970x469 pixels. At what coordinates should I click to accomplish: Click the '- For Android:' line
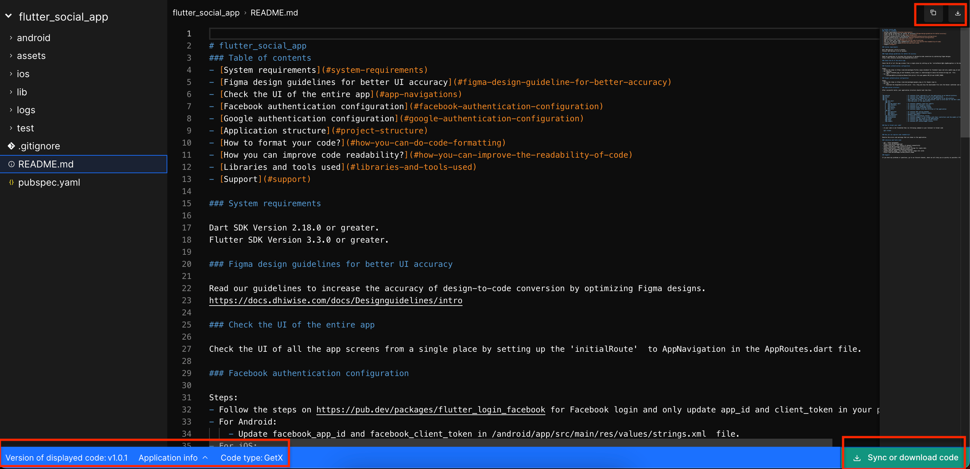coord(243,421)
